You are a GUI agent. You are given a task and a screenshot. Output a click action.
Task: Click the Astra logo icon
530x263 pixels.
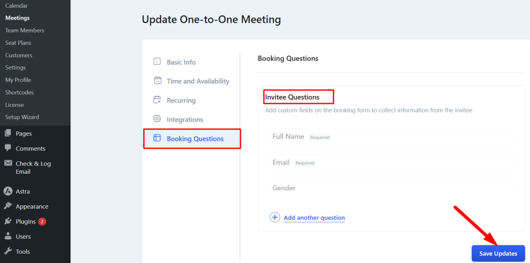pos(8,191)
